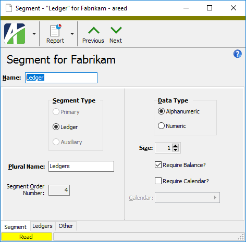246x242 pixels.
Task: Increase Size with the up spinner arrow
Action: coord(176,146)
